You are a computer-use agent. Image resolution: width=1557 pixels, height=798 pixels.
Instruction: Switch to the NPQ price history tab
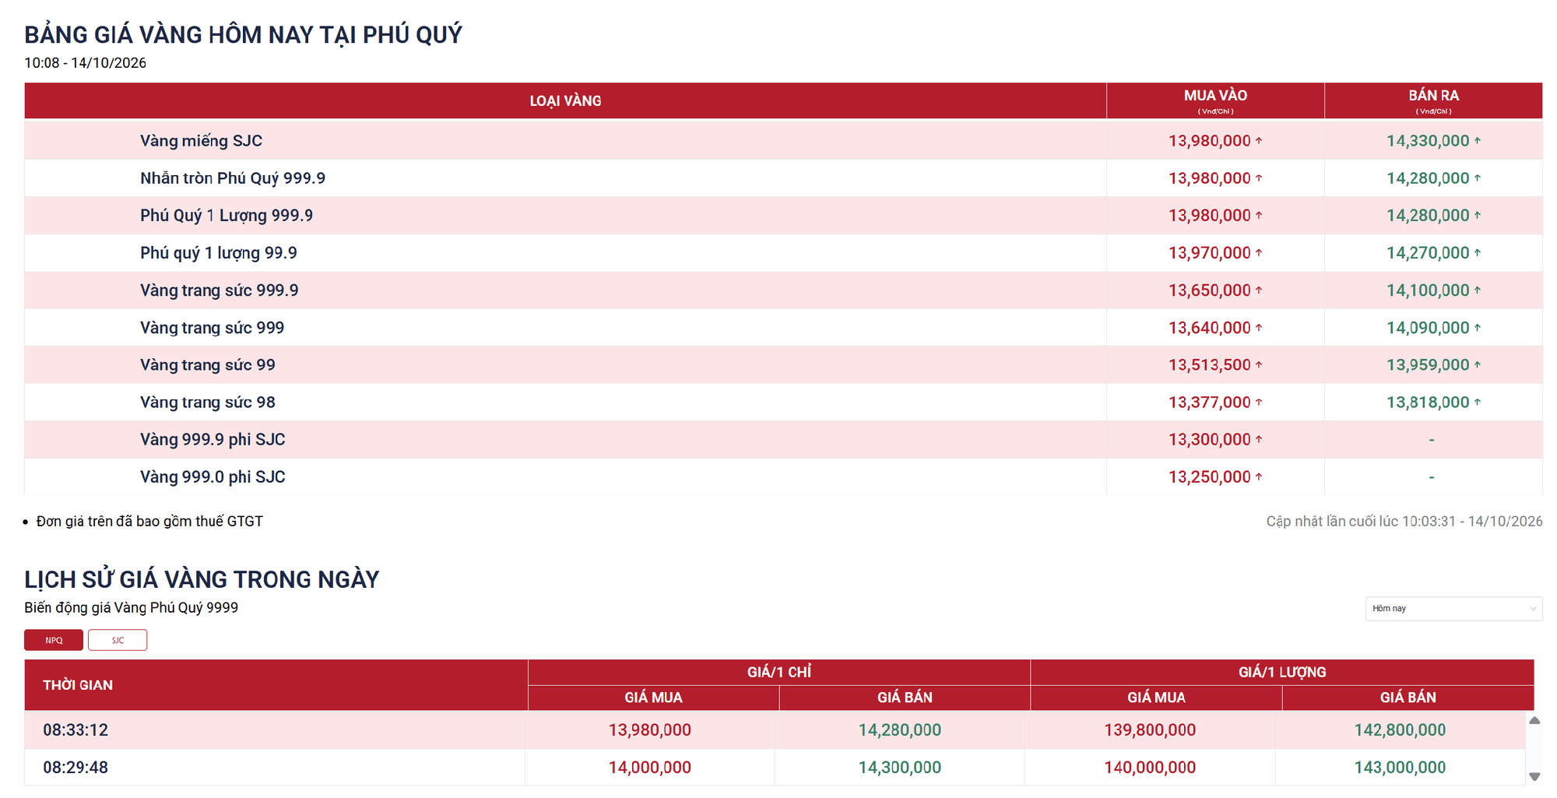tap(54, 640)
